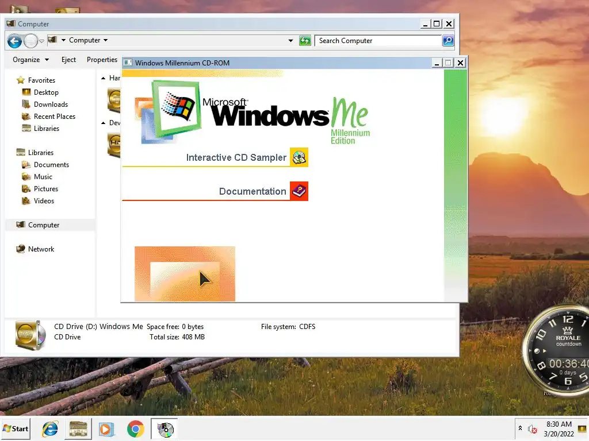
Task: Show hidden tray icons arrow
Action: pyautogui.click(x=520, y=428)
